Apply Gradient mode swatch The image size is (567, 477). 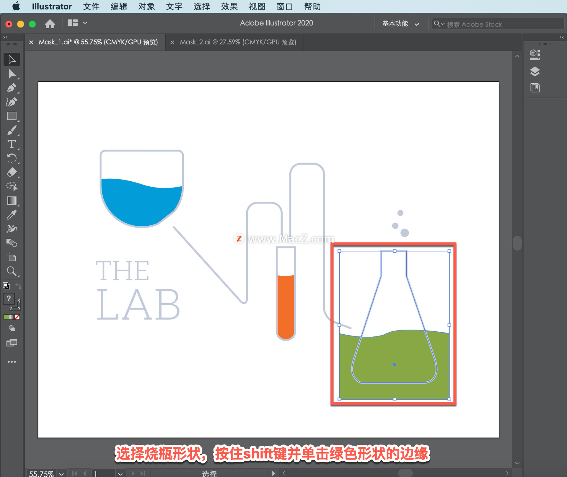(12, 317)
